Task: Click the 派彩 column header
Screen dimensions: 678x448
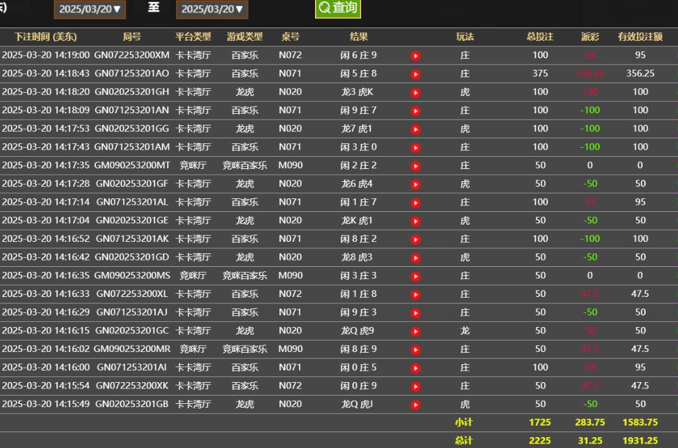Action: click(590, 37)
